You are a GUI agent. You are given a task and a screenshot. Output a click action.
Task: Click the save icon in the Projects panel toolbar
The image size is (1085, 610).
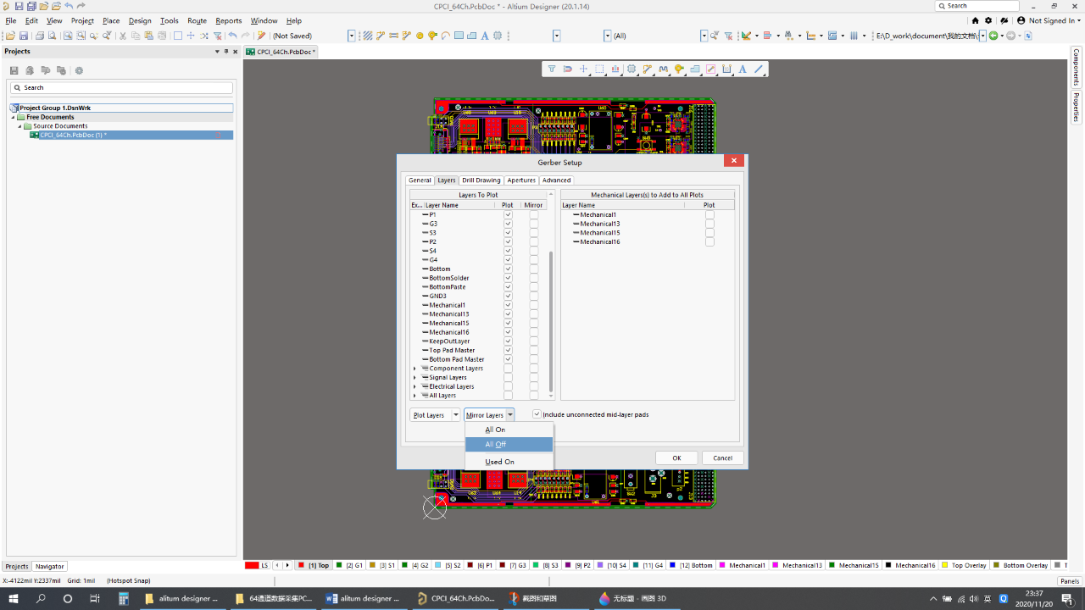[x=14, y=70]
